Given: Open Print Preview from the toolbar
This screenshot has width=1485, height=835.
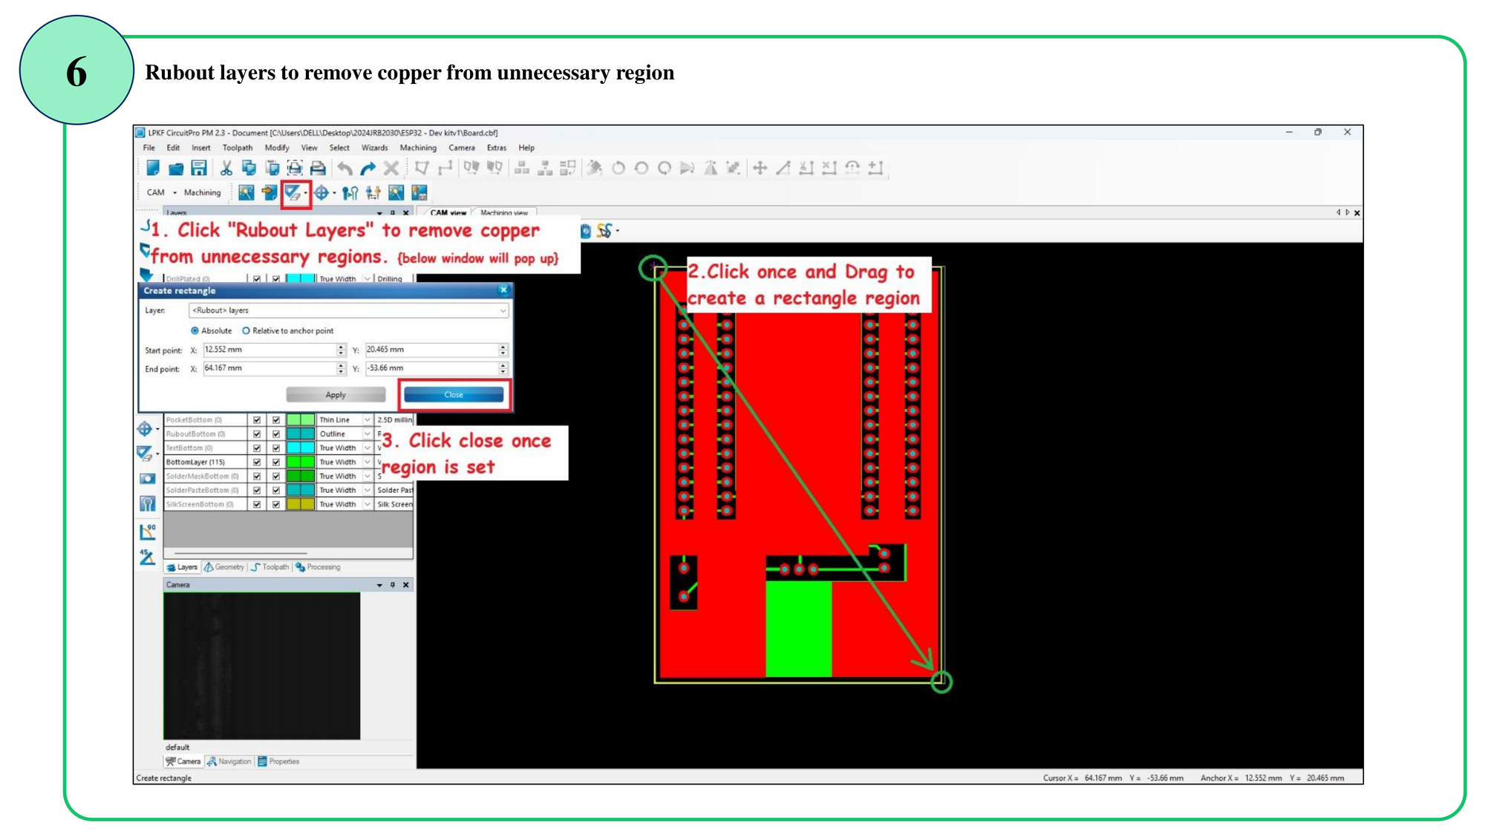Looking at the screenshot, I should click(x=295, y=168).
